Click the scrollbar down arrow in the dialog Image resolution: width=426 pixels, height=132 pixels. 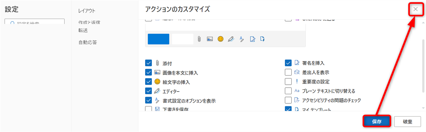click(423, 108)
